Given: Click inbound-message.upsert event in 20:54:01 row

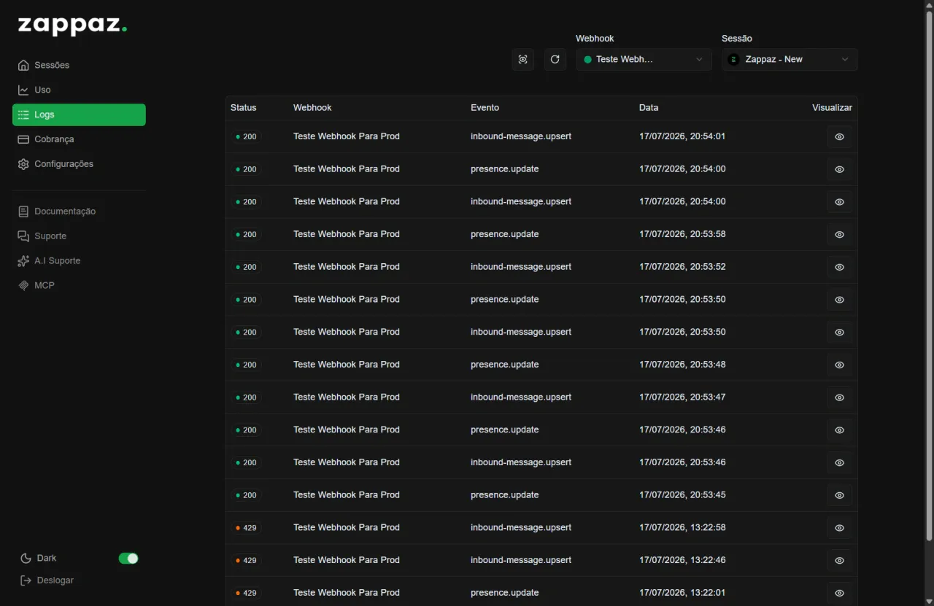Looking at the screenshot, I should coord(521,136).
